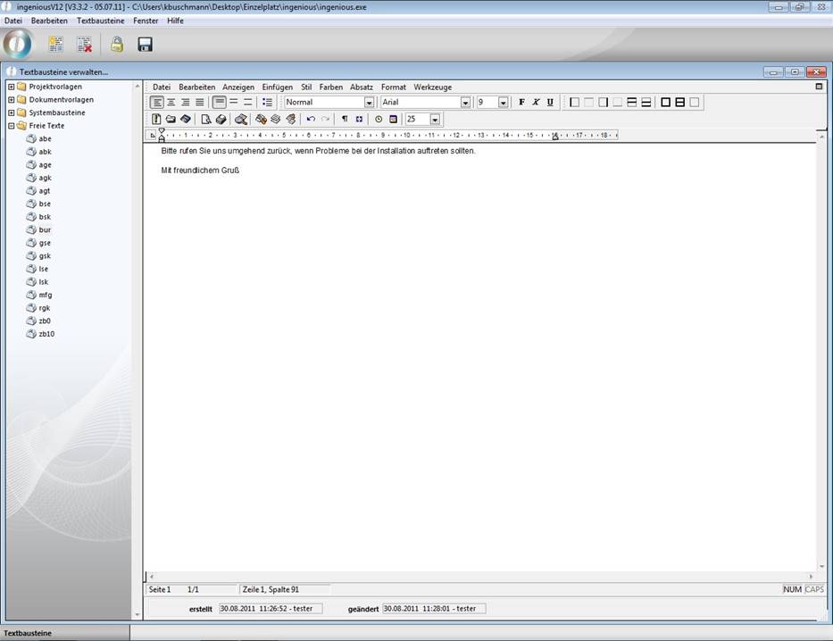Viewport: 833px width, 641px height.
Task: Toggle bold formatting (F button)
Action: tap(522, 103)
